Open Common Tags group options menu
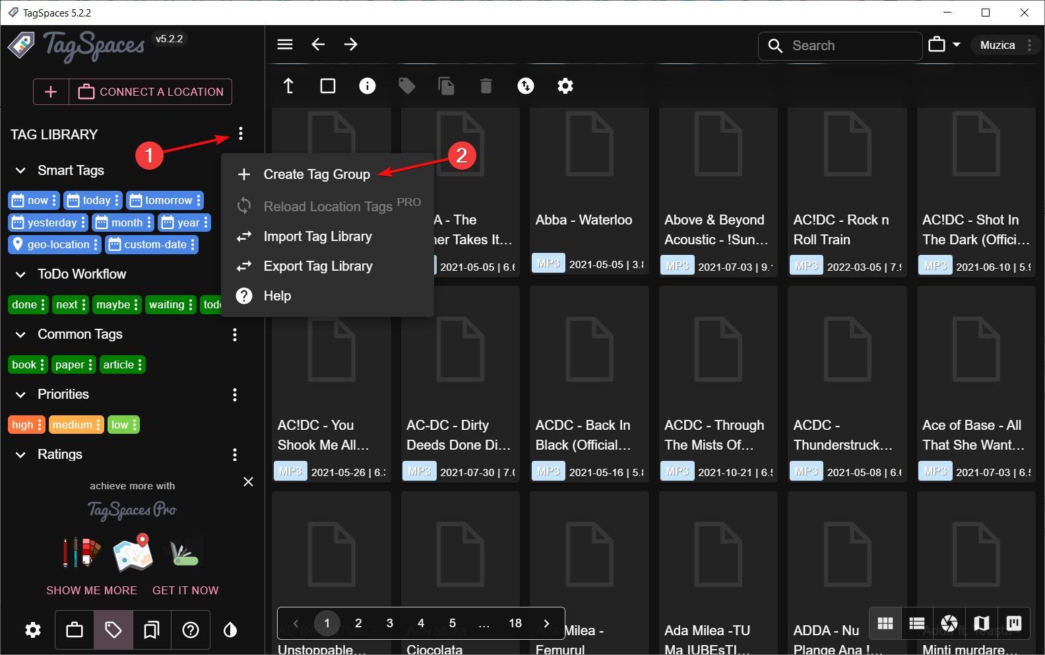Viewport: 1045px width, 655px height. tap(235, 335)
